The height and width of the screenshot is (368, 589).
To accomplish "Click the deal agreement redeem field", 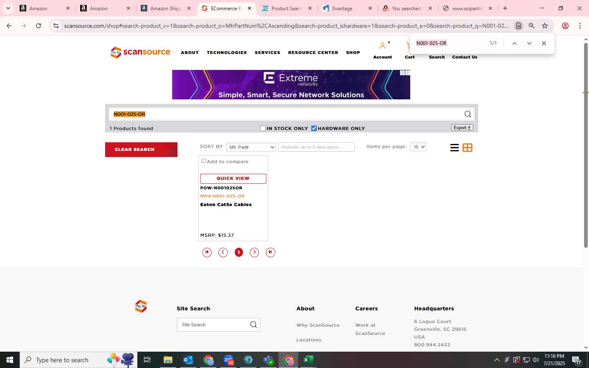I will pyautogui.click(x=316, y=147).
